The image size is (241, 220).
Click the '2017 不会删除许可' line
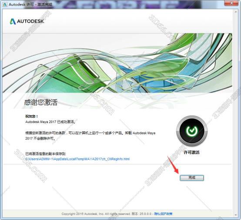tap(40, 138)
